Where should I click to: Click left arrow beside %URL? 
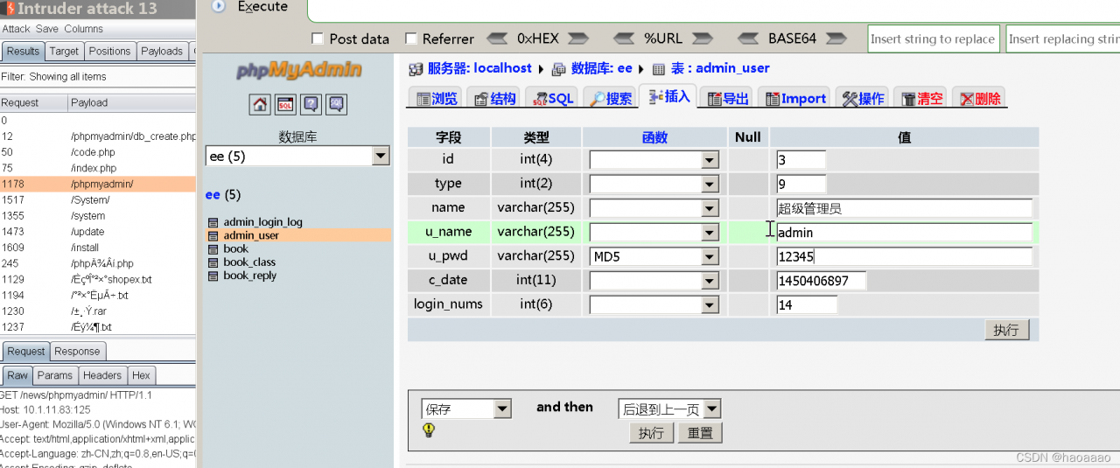[624, 38]
